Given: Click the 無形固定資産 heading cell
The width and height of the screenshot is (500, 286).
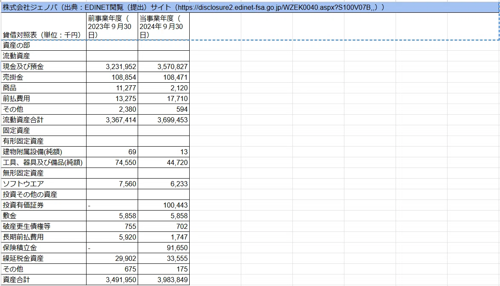Looking at the screenshot, I should pyautogui.click(x=43, y=173).
